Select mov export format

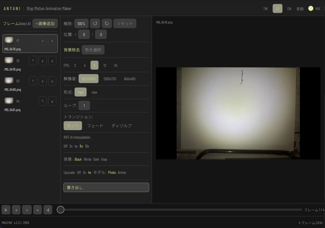point(94,92)
